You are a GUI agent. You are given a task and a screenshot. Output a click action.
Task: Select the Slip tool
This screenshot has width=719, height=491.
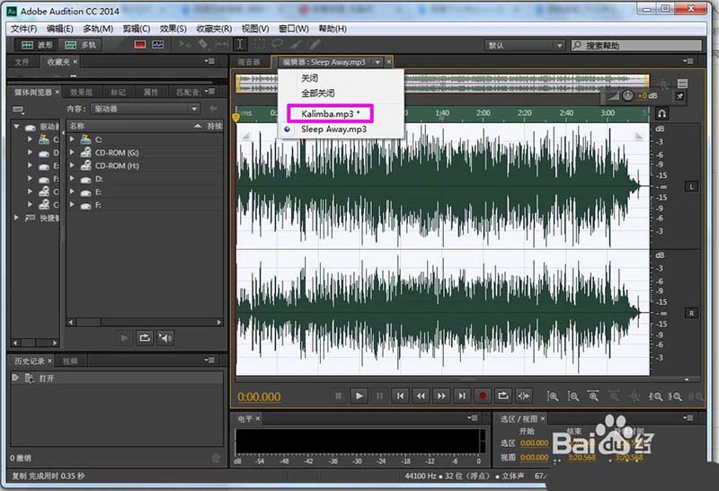(x=221, y=44)
